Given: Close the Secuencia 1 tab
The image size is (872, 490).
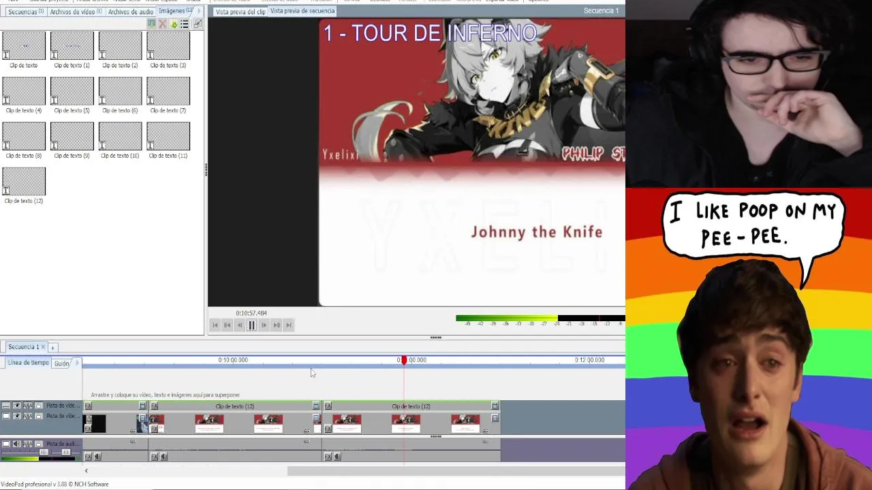Looking at the screenshot, I should pos(42,347).
